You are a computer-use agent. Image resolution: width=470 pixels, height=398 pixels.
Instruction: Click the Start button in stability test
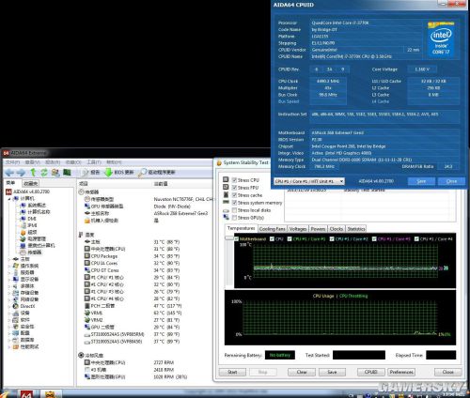pos(232,372)
